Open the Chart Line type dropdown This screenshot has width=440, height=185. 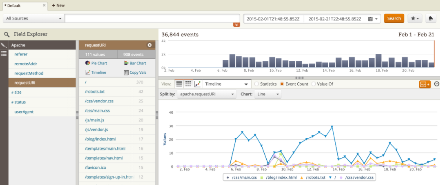click(268, 94)
